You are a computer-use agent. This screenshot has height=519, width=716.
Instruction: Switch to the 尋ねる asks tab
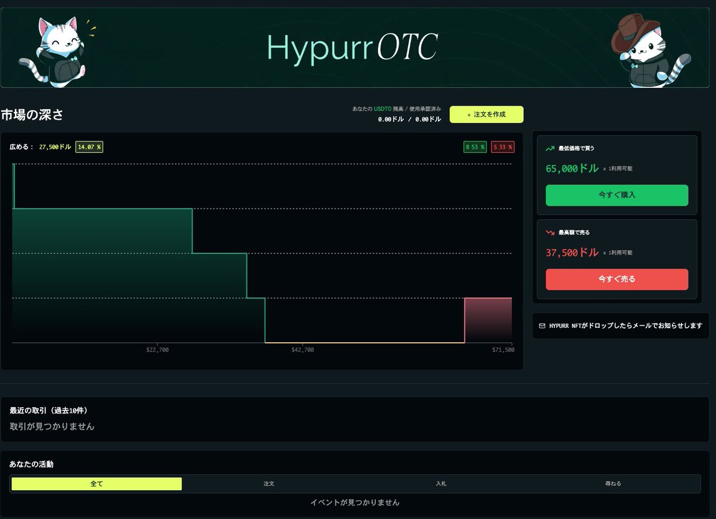coord(613,484)
